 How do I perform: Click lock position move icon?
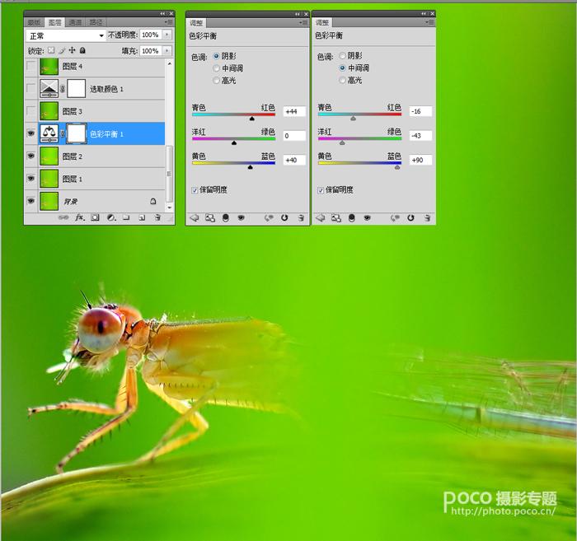click(x=73, y=50)
